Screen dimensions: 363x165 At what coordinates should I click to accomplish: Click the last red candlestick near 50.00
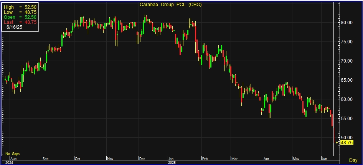pyautogui.click(x=333, y=135)
